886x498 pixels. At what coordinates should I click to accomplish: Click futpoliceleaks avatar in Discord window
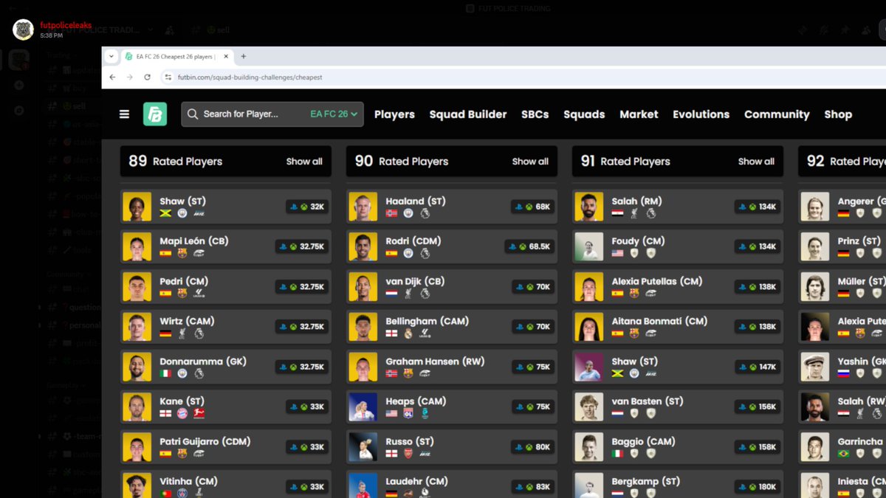pyautogui.click(x=24, y=30)
